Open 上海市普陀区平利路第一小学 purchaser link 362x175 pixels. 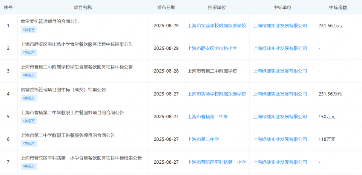coord(217,162)
